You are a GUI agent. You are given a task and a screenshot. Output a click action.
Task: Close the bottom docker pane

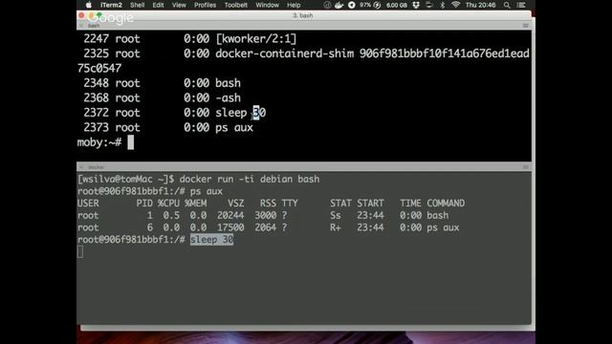tap(81, 167)
